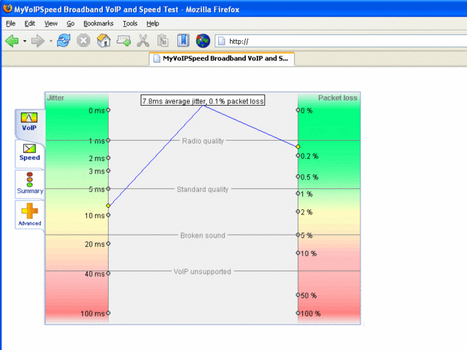Click the 0 ms jitter scale marker
The height and width of the screenshot is (350, 467).
(109, 110)
